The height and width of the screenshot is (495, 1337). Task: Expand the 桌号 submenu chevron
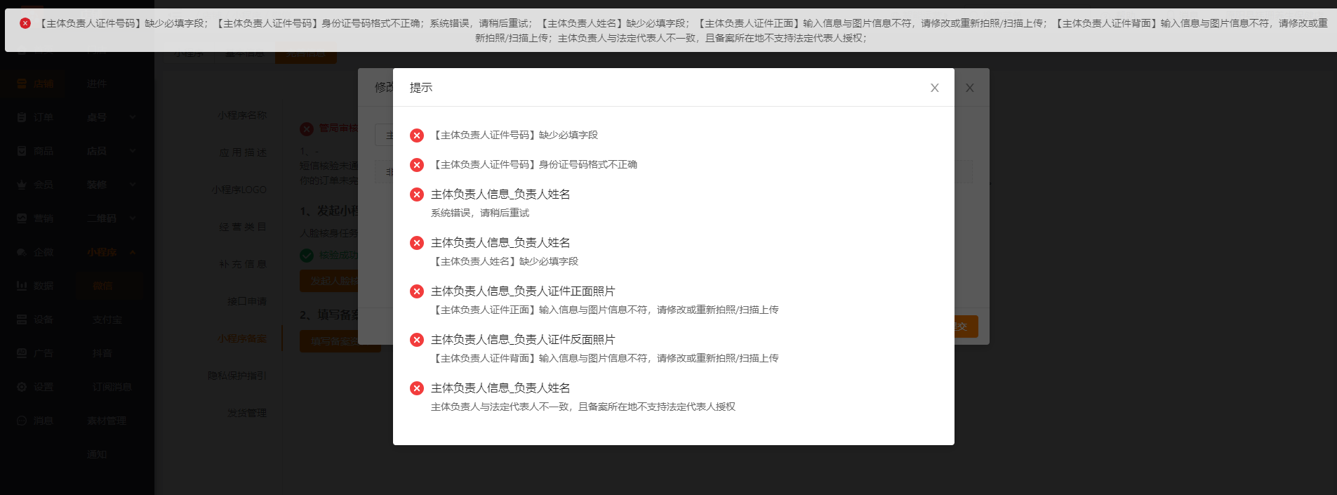coord(133,117)
